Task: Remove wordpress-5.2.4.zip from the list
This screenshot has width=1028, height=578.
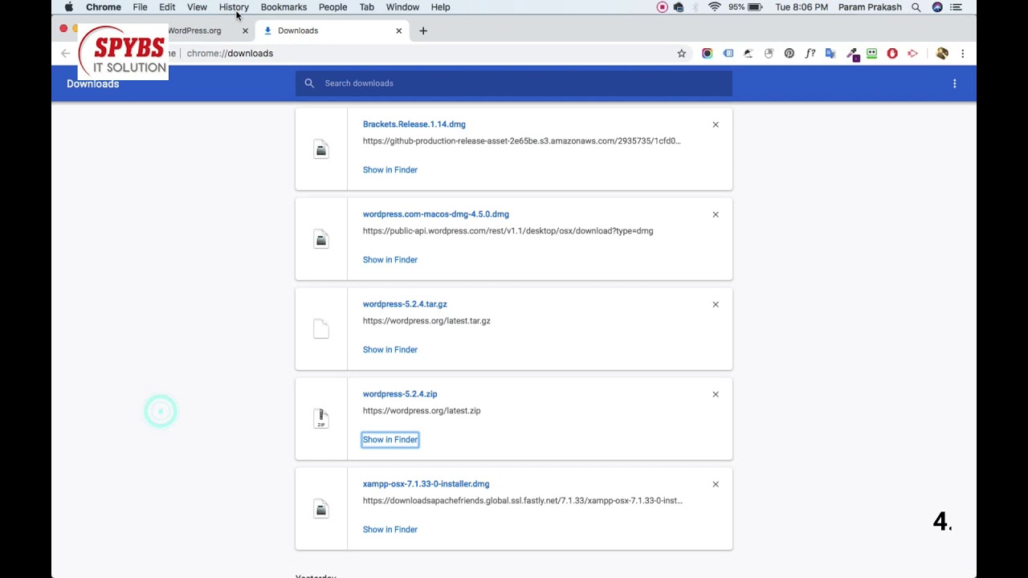Action: pos(716,394)
